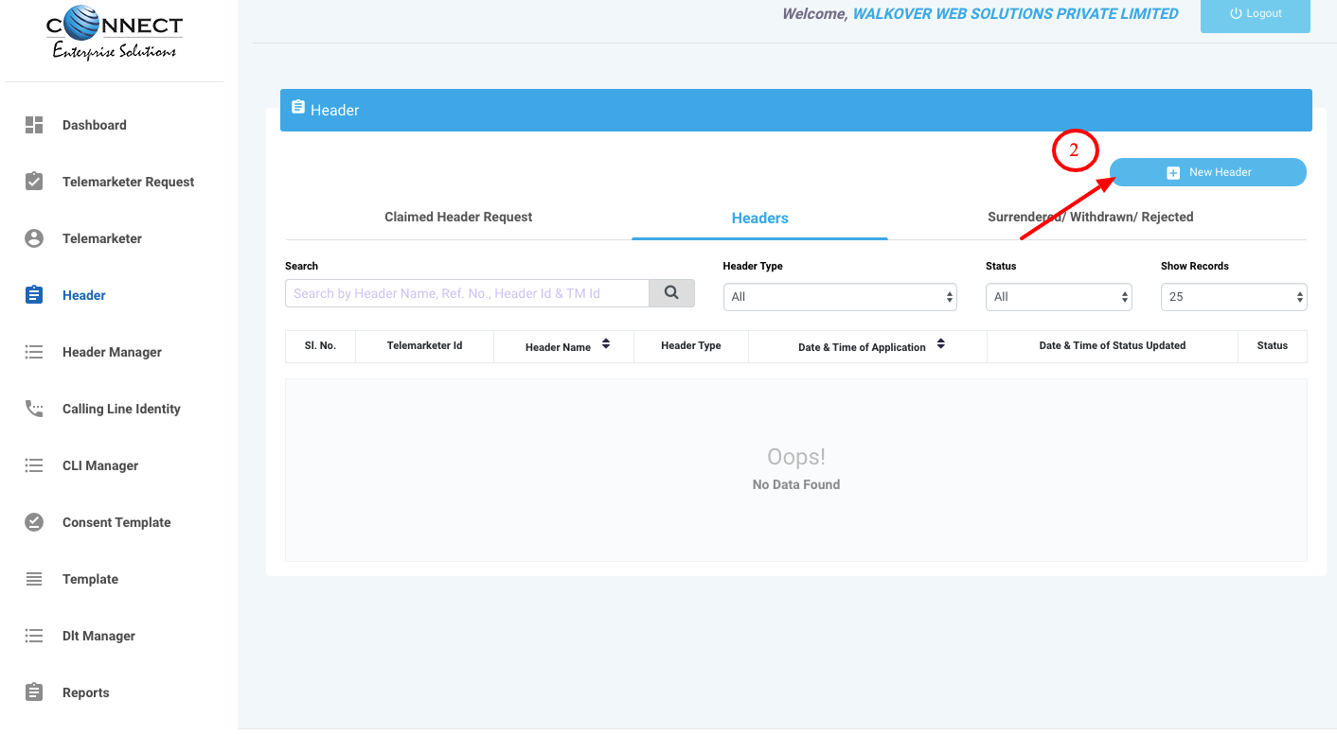Viewport: 1337px width, 735px height.
Task: Click the Telemarketer Request checkmark icon
Action: tap(34, 182)
